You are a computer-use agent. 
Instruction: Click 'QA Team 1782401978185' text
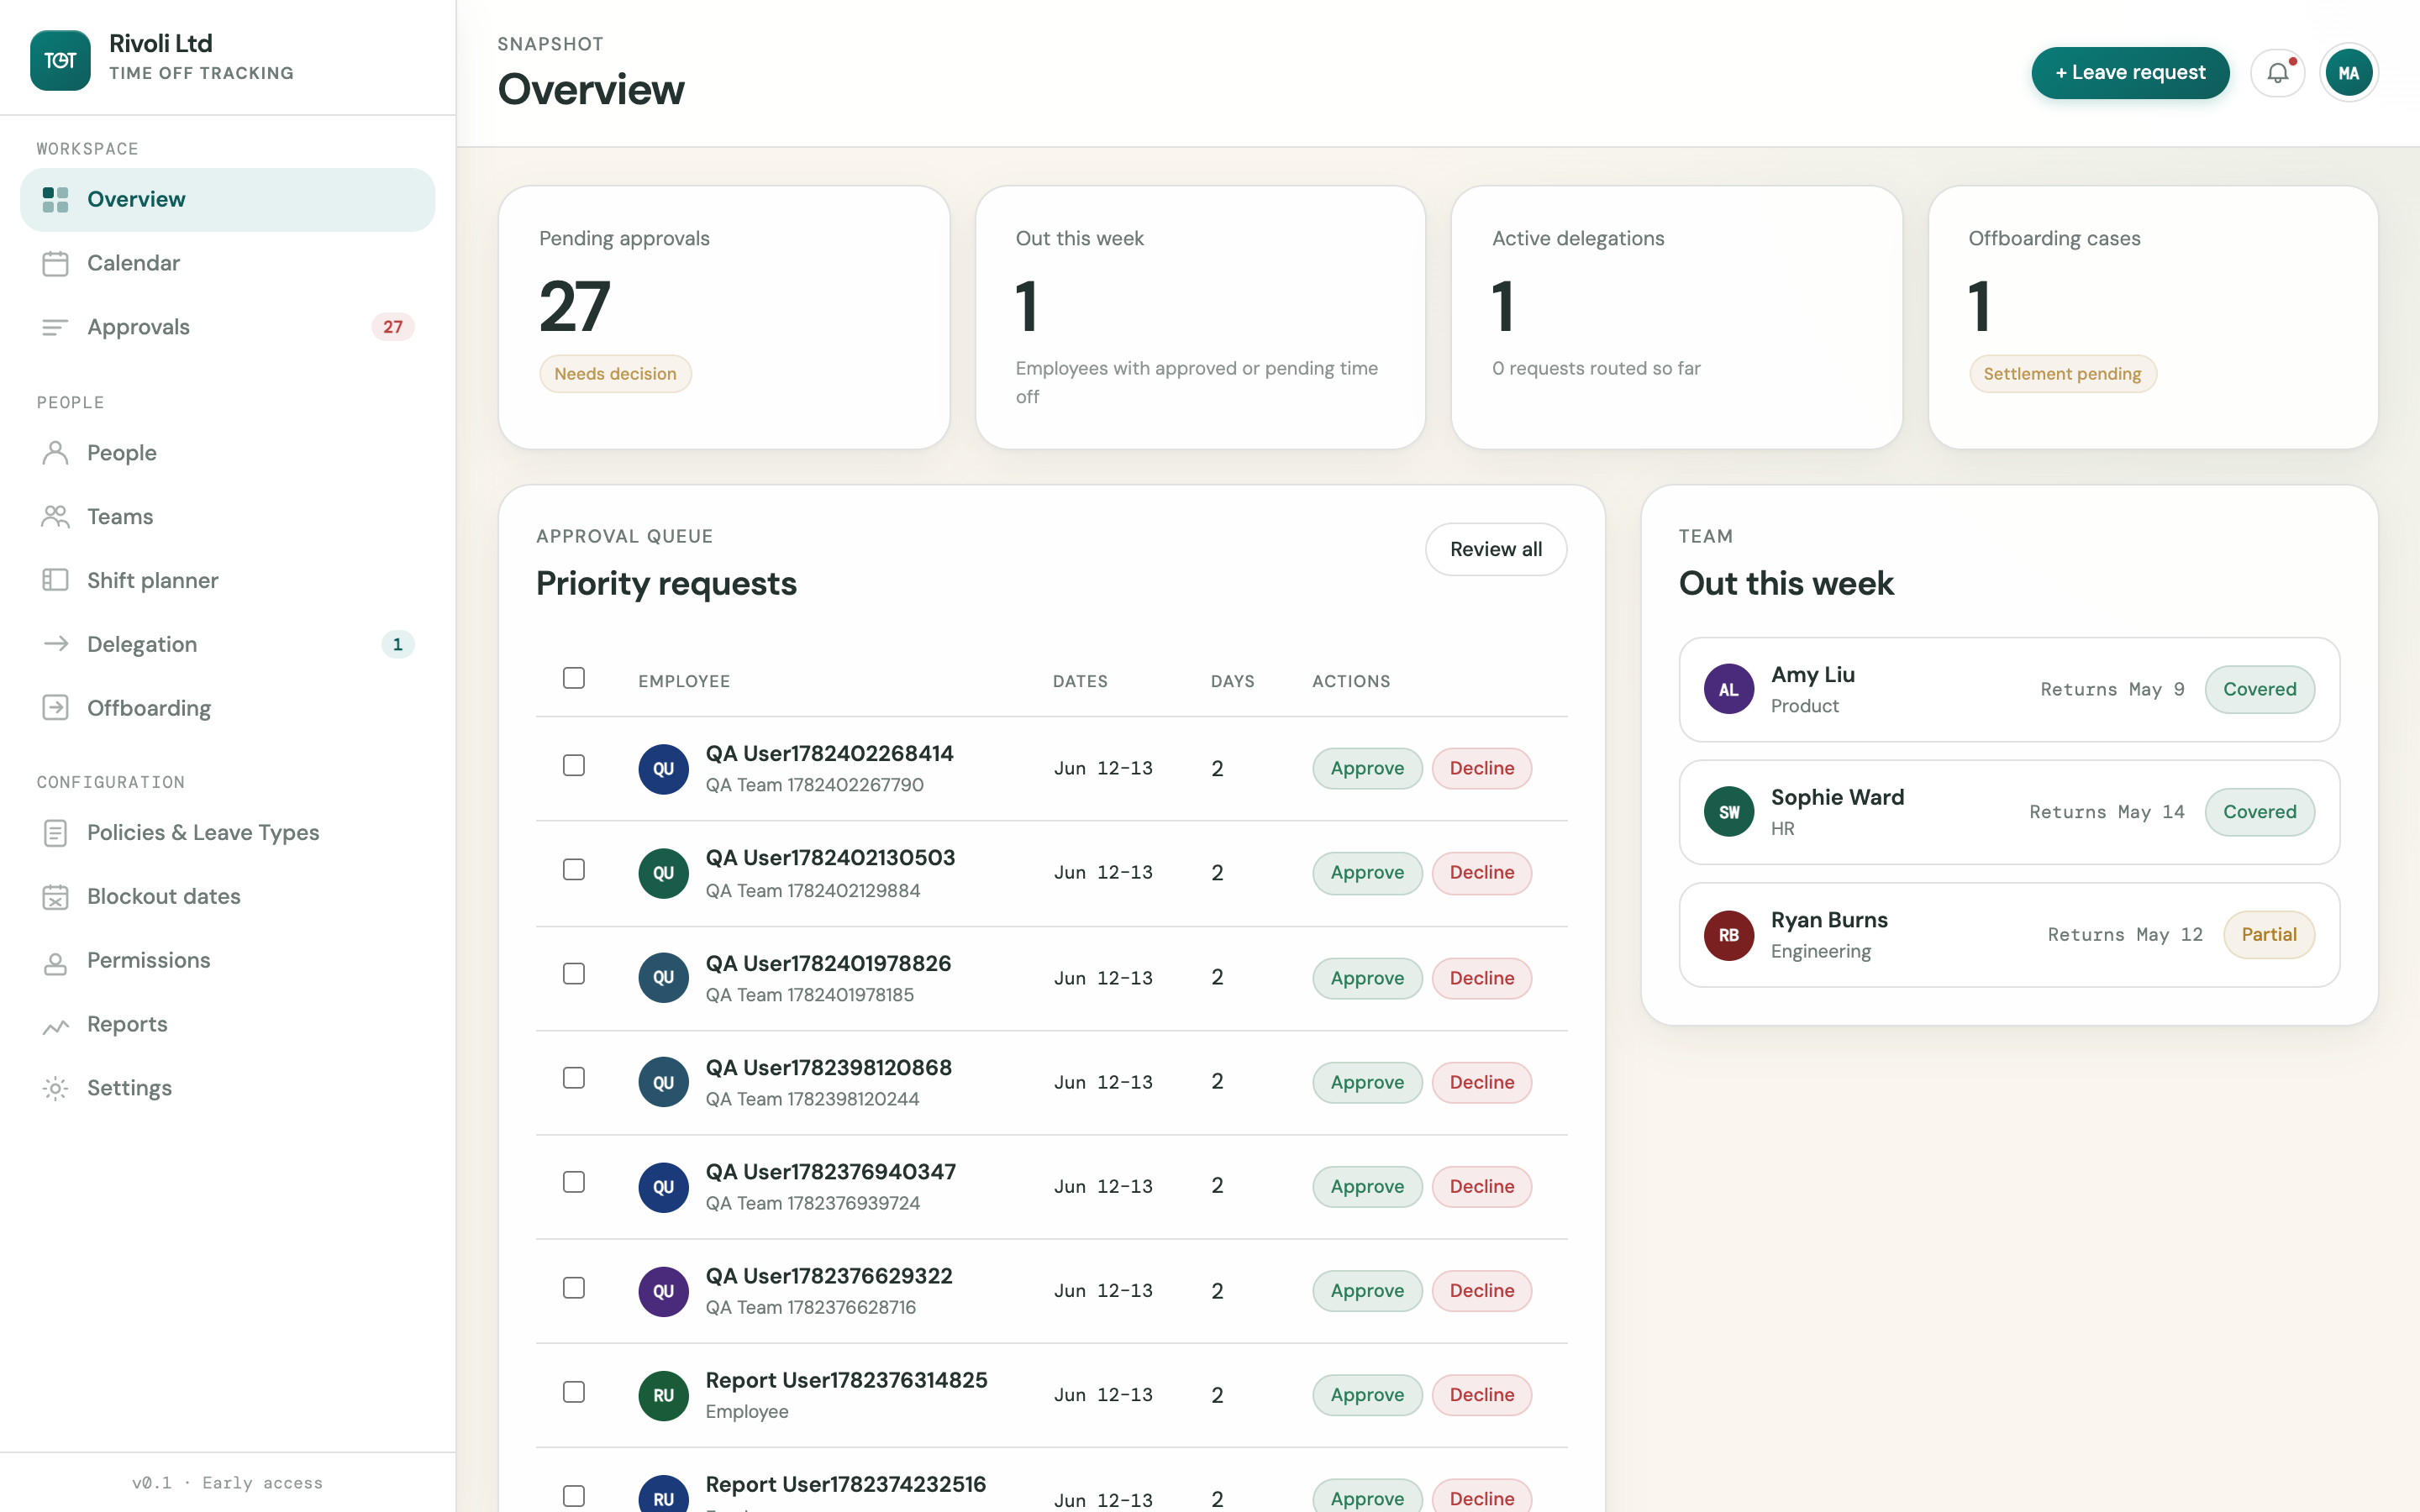(x=809, y=995)
